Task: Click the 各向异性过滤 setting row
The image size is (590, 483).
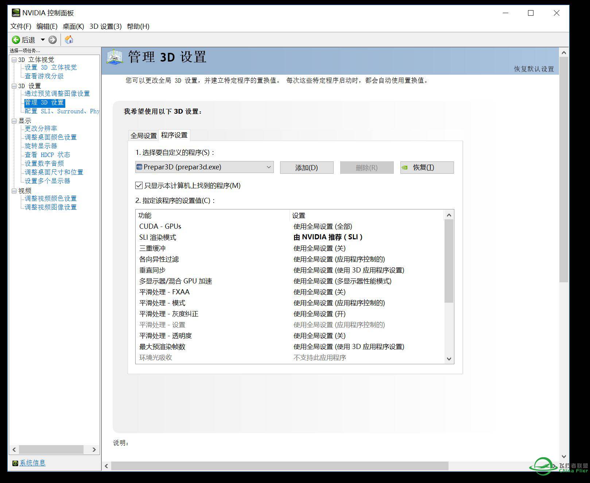Action: (290, 259)
